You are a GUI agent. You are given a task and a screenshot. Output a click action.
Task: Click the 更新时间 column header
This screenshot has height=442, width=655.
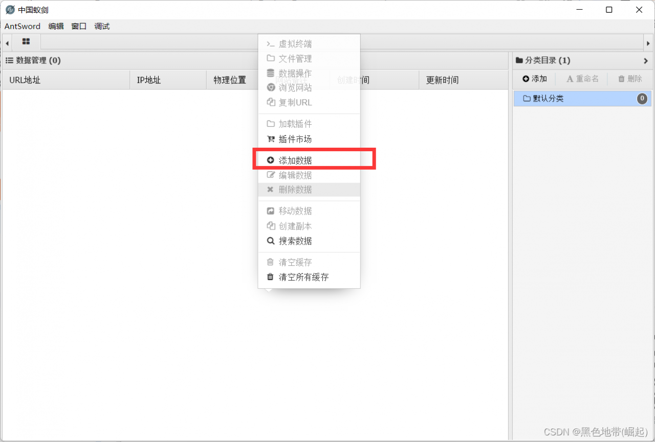click(463, 80)
